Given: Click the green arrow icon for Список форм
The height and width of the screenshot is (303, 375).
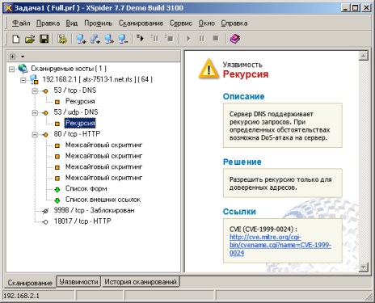Looking at the screenshot, I should tap(57, 189).
